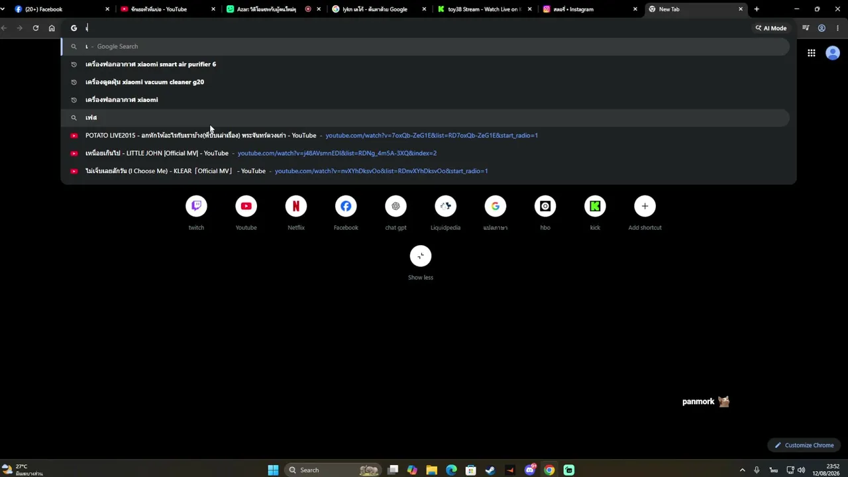Switch to the toy38 Stream Kick tab
The image size is (848, 477).
click(484, 9)
